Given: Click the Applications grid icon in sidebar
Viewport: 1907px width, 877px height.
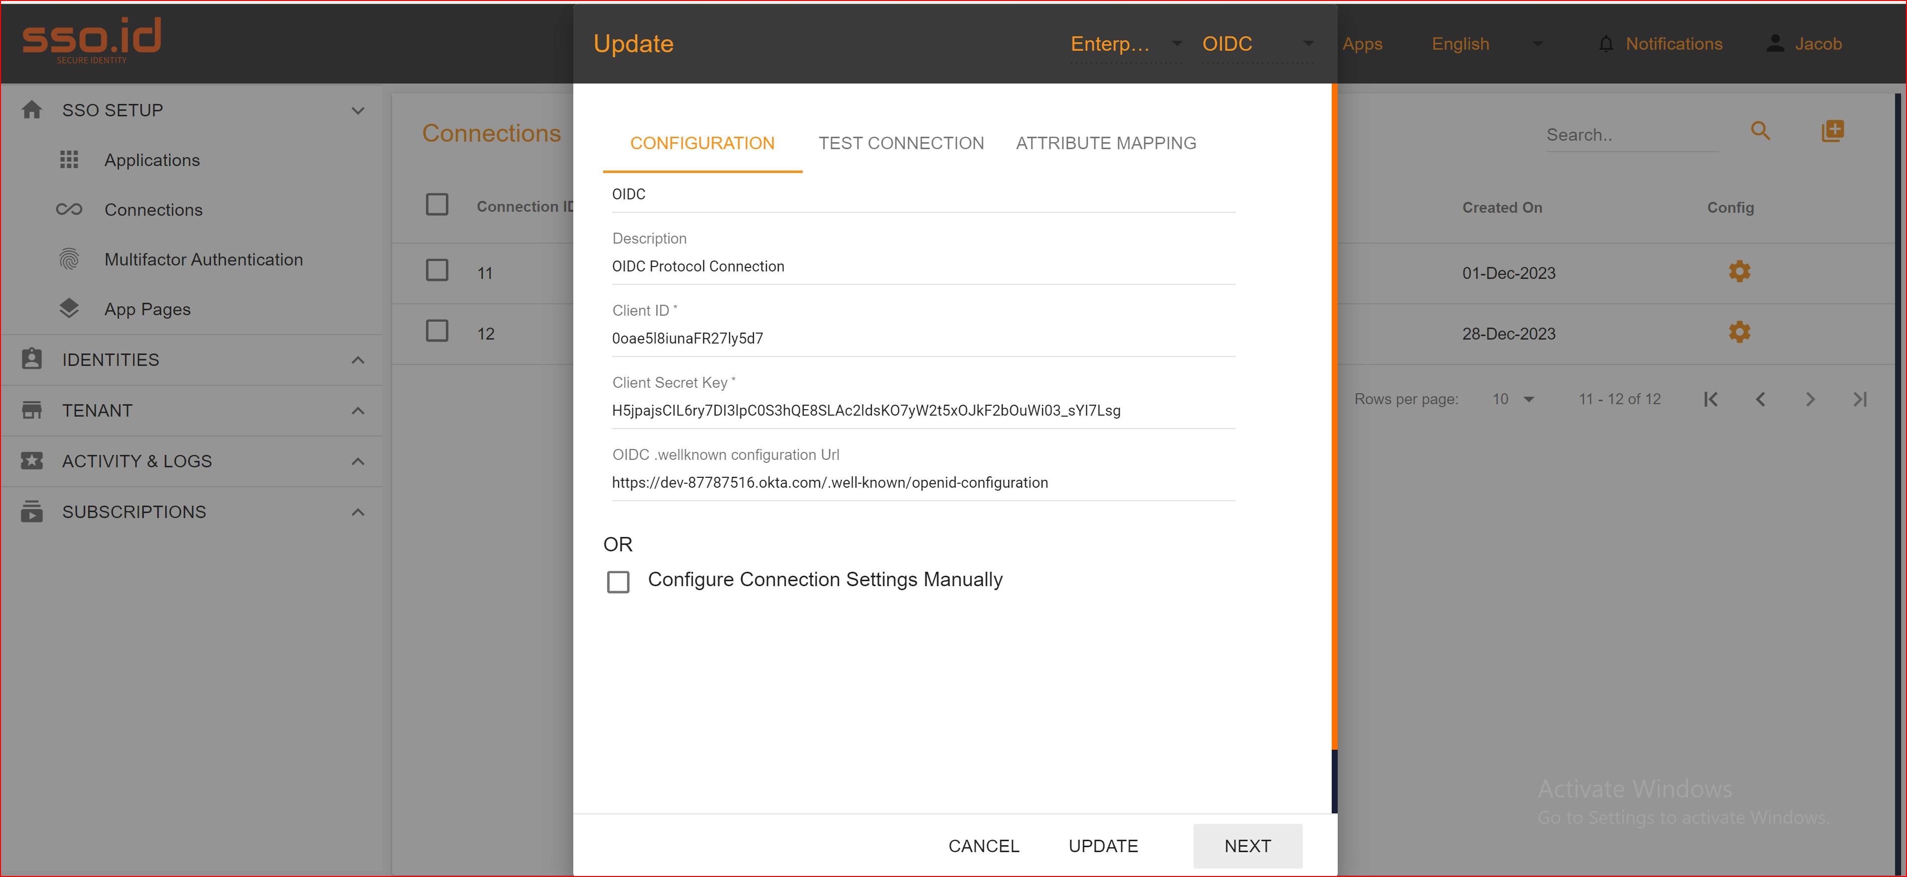Looking at the screenshot, I should (69, 159).
